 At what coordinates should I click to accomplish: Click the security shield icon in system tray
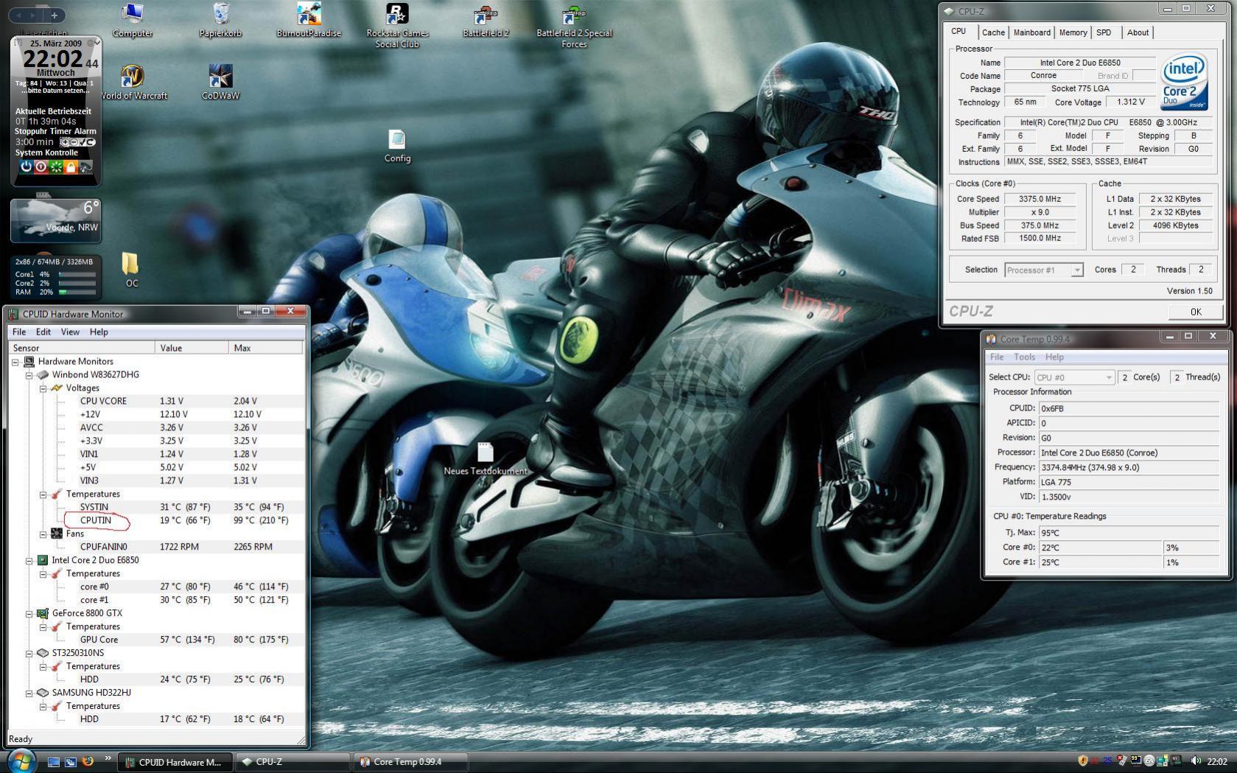[1082, 761]
